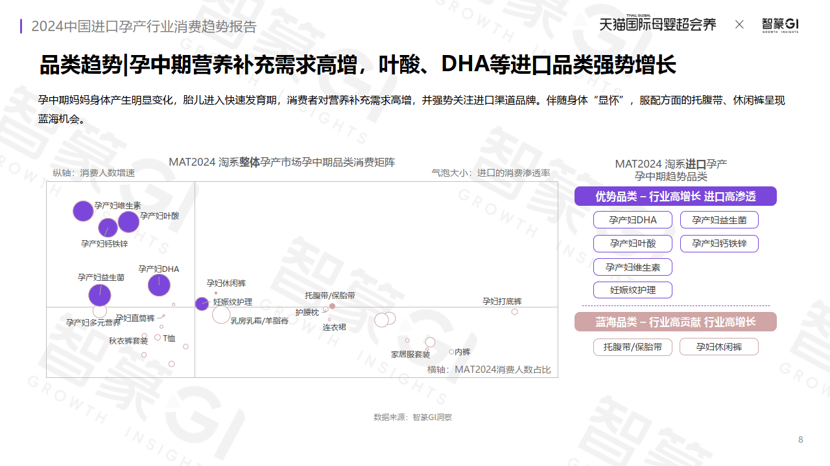Click the outlined bubble above 乳房乳霜/羊脂膏
This screenshot has height=466, width=830.
point(221,315)
